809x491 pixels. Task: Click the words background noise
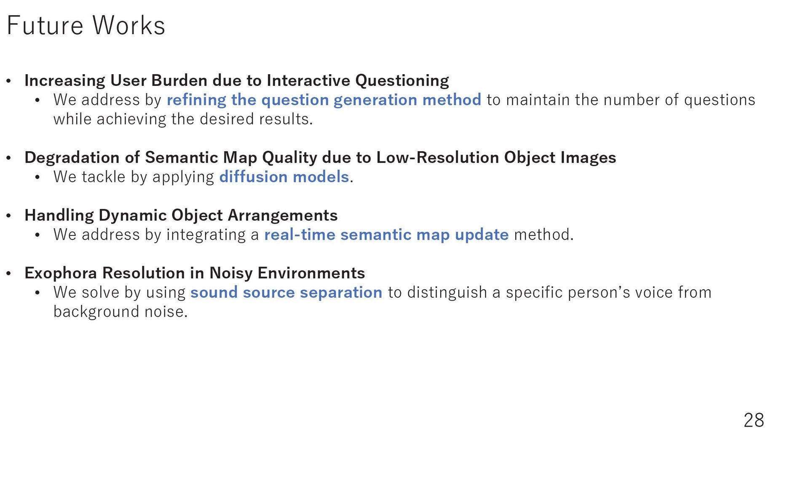[120, 312]
